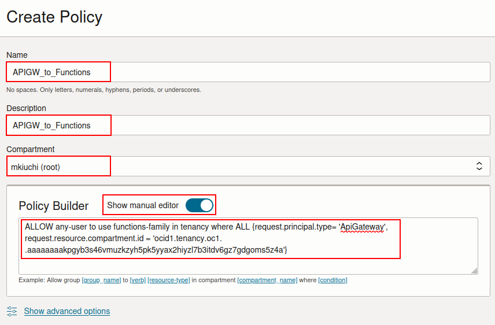Viewport: 495px width, 325px height.
Task: Click the [condition] example link
Action: coord(333,280)
